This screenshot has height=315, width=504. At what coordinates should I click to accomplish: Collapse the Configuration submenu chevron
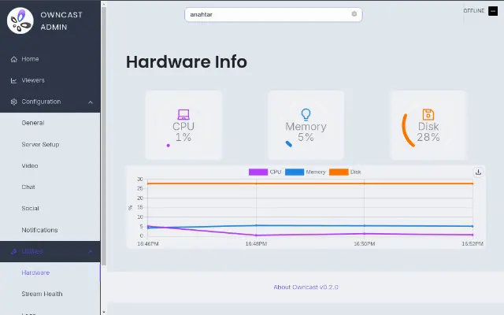[x=91, y=102]
